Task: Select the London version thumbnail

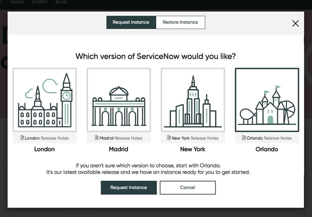Action: [x=44, y=100]
